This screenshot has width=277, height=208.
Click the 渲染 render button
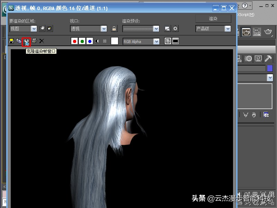tap(213, 18)
